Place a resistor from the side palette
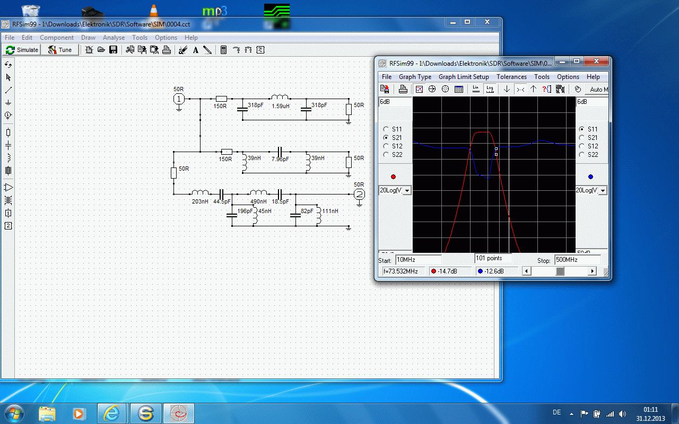679x424 pixels. pos(8,132)
